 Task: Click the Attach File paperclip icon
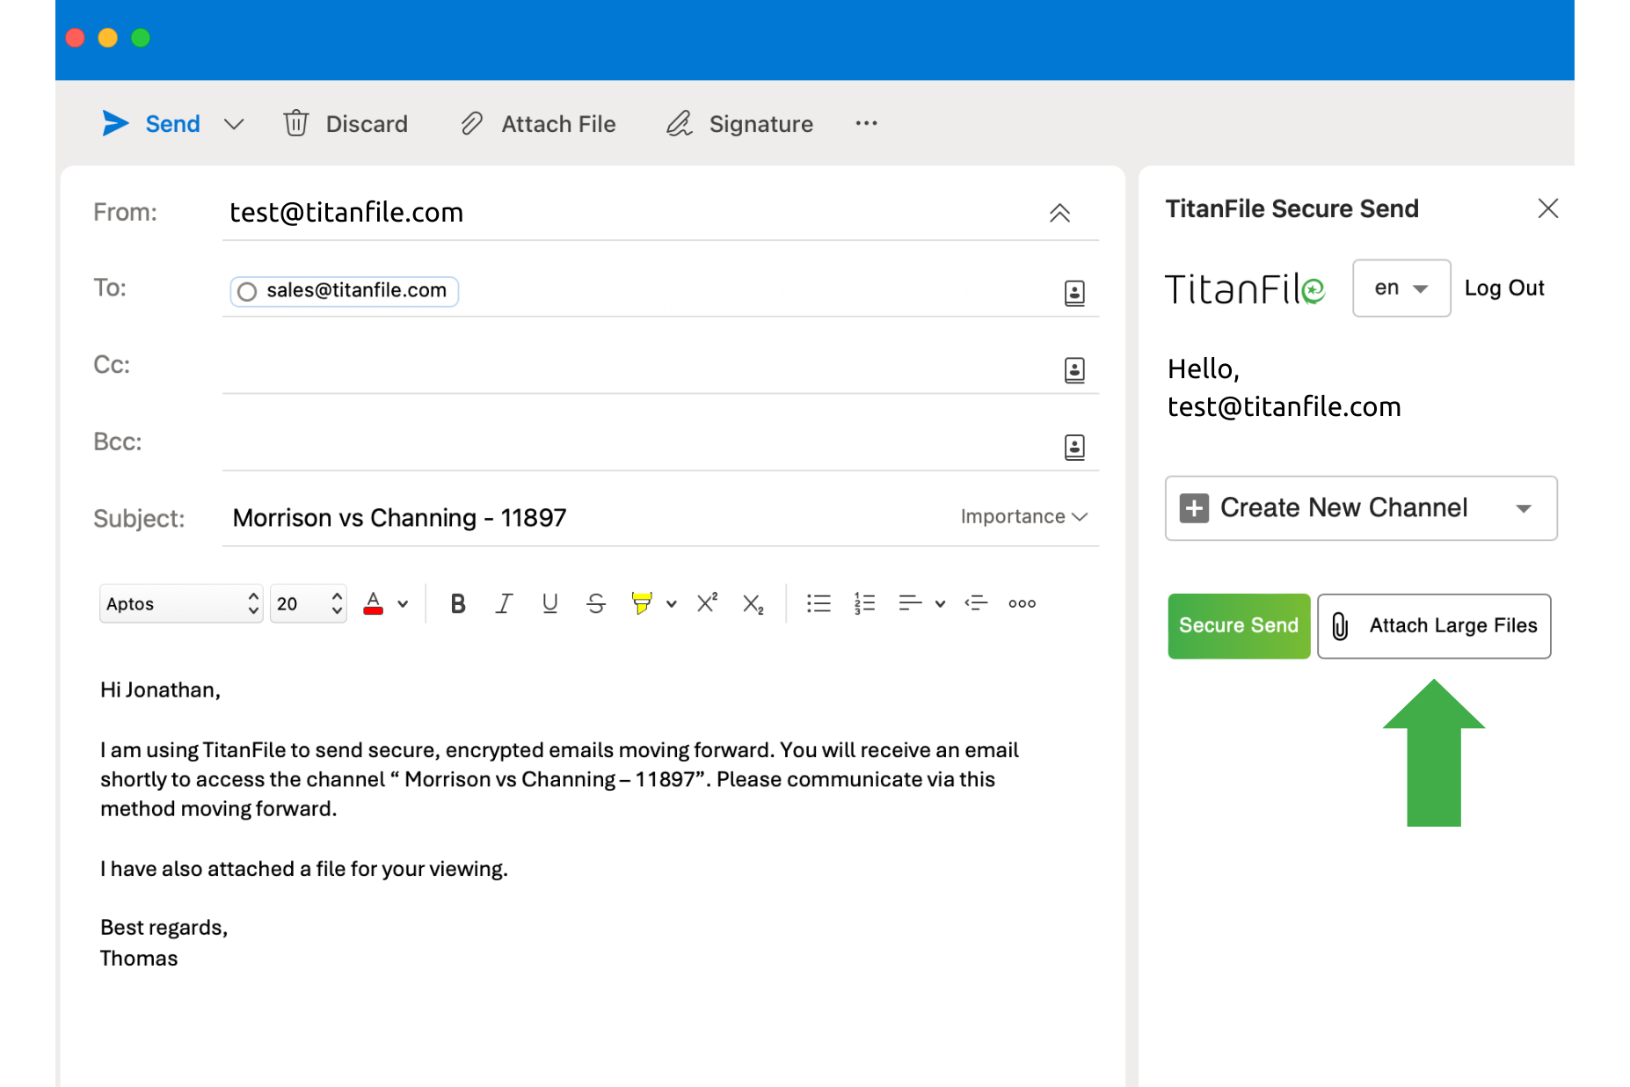(x=472, y=124)
